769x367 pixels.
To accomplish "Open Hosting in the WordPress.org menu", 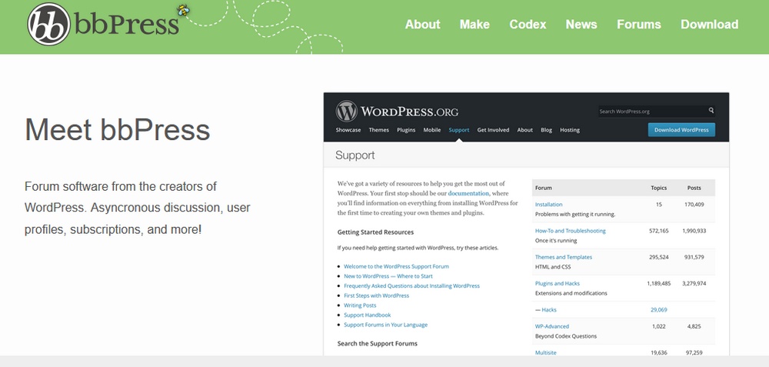I will (570, 130).
